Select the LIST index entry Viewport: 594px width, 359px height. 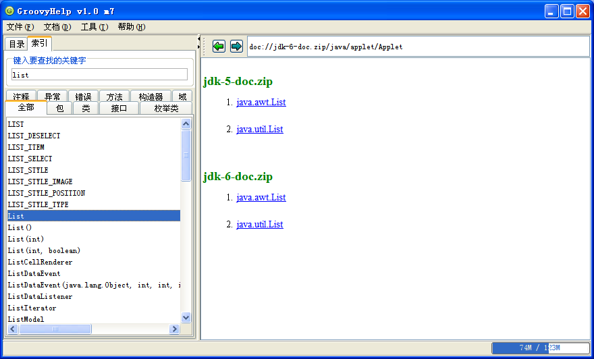click(94, 124)
